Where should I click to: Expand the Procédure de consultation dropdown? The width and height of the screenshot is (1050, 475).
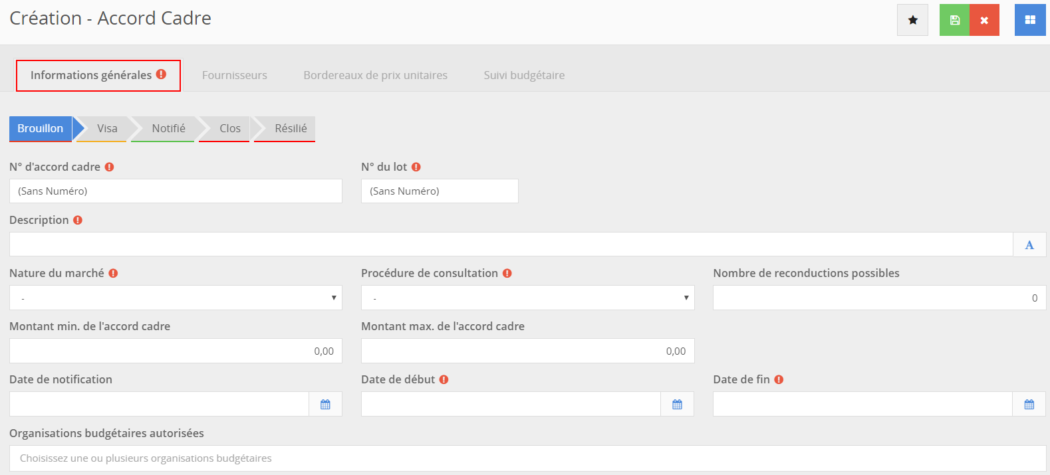point(527,298)
